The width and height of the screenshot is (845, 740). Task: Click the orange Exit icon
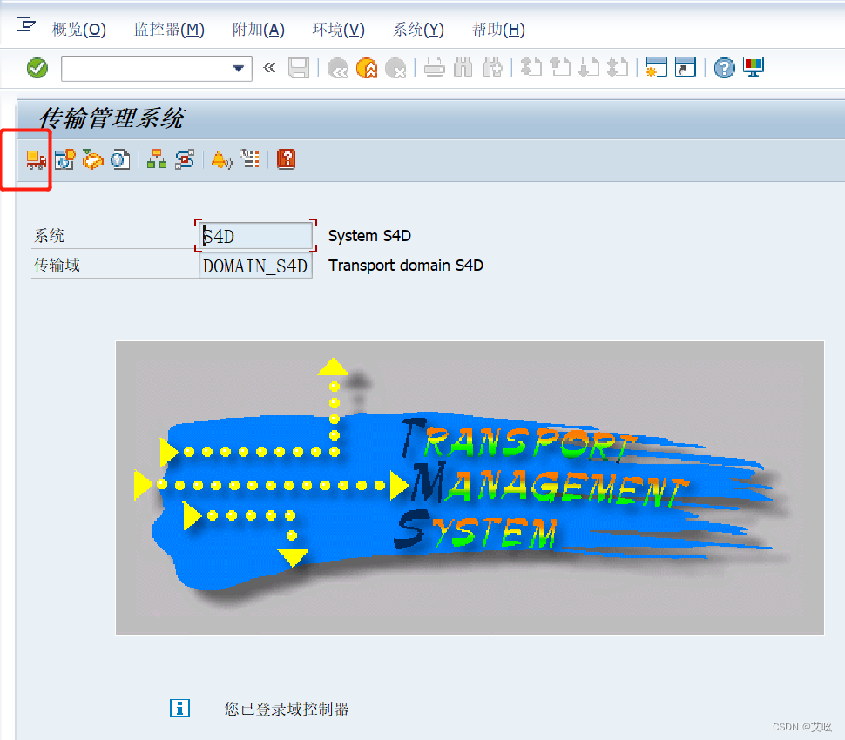[x=367, y=69]
